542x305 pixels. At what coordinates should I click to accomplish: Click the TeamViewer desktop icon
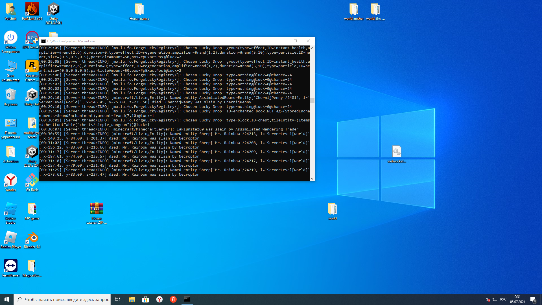pos(11,266)
